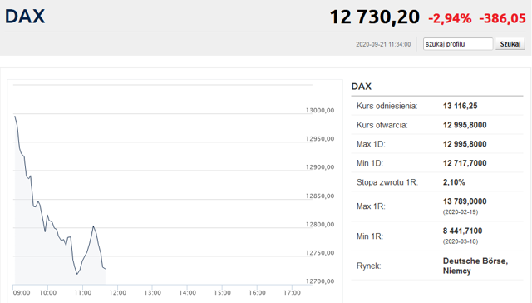The image size is (532, 303).
Task: Click the 13000,00 price axis label
Action: 320,110
